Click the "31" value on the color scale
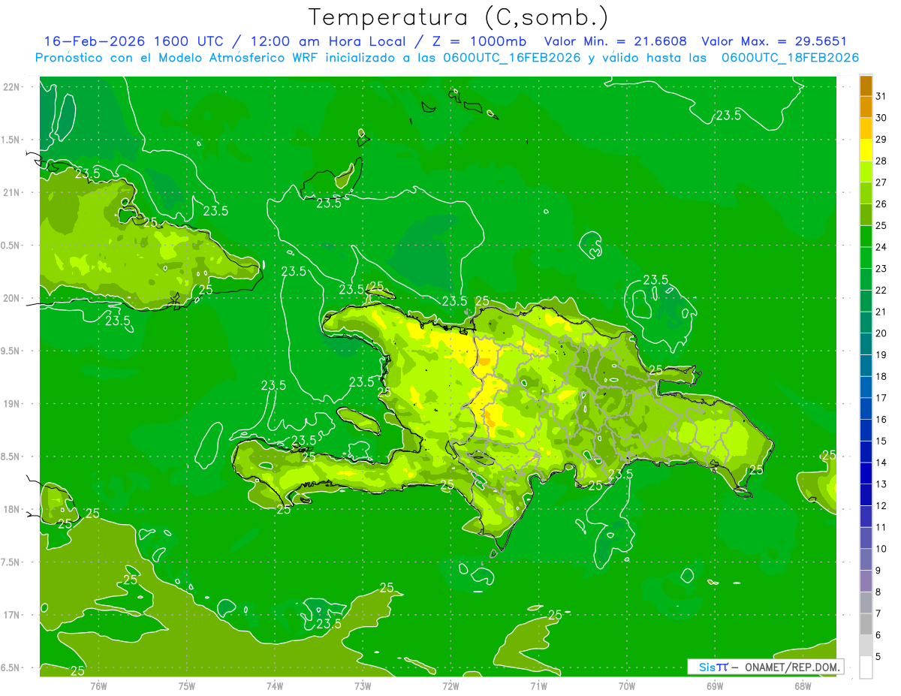This screenshot has height=696, width=901. pos(881,96)
